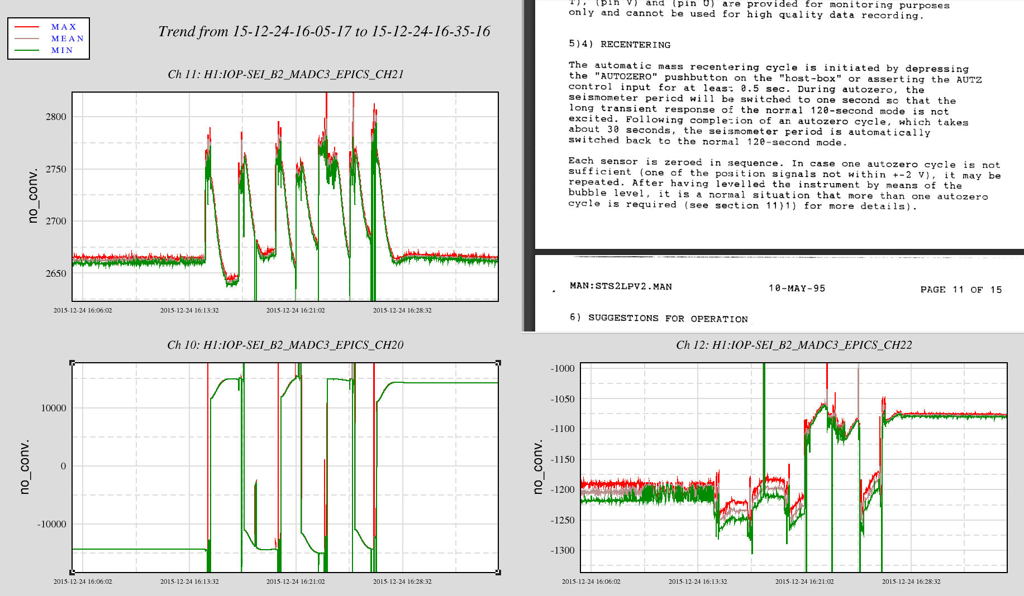The width and height of the screenshot is (1024, 596).
Task: Click the top-right resize handle of Ch 10 plot
Action: pos(498,363)
